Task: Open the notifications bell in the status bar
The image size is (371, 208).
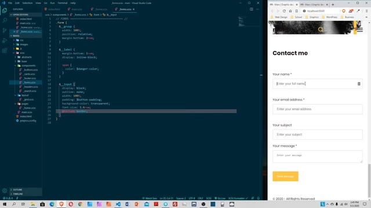Action: (259, 198)
